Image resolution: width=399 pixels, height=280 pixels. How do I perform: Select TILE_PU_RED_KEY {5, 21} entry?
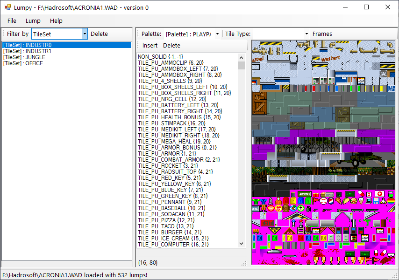click(x=187, y=178)
